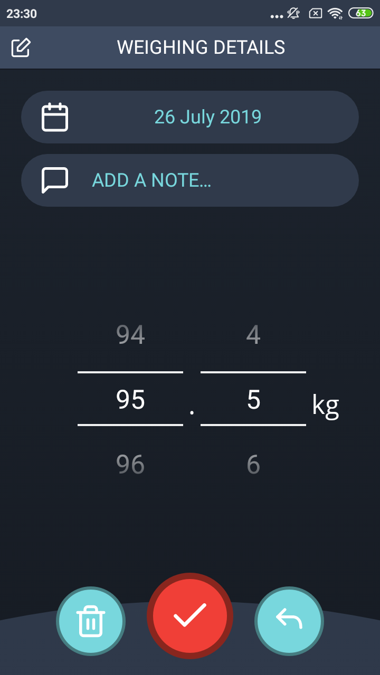380x675 pixels.
Task: Delete this weighing with the trash button
Action: point(91,621)
